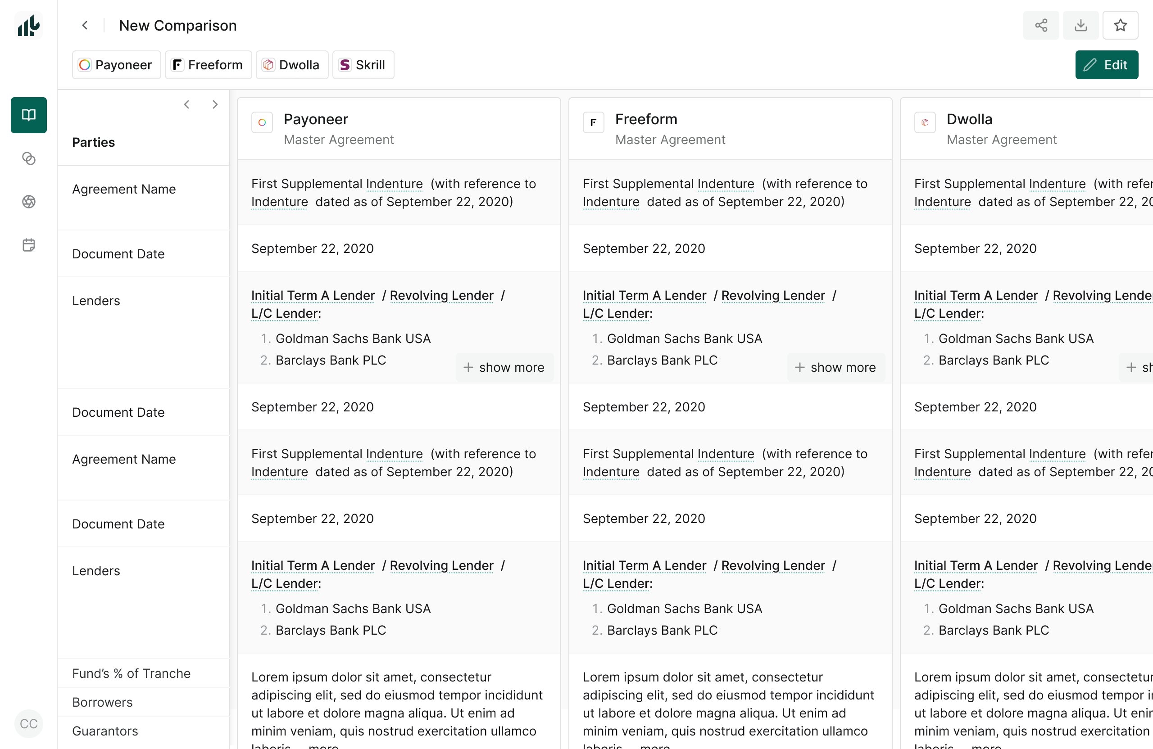The image size is (1153, 749).
Task: Expand show more lenders under Freeform
Action: (836, 367)
